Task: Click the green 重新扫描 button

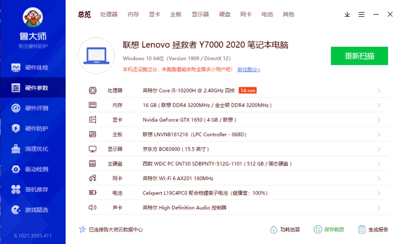Action: click(x=359, y=56)
